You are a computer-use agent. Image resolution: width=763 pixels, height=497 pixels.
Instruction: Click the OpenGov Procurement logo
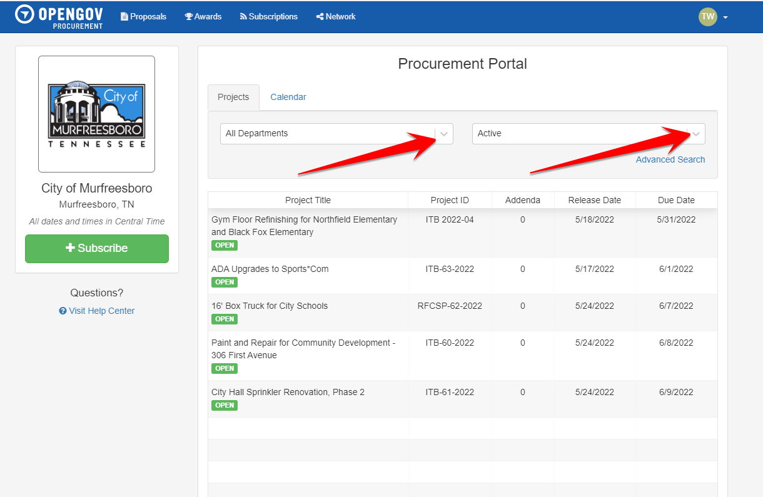(58, 17)
